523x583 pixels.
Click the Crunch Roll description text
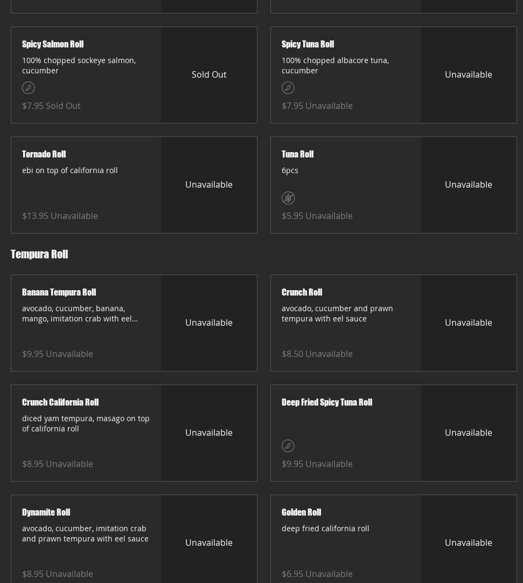click(337, 313)
